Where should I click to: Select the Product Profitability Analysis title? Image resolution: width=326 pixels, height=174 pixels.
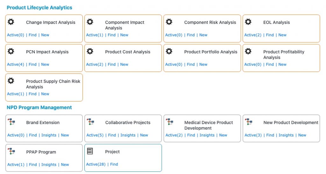point(284,54)
